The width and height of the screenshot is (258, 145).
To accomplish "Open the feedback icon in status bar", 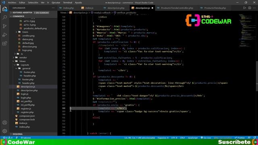I will [x=249, y=138].
